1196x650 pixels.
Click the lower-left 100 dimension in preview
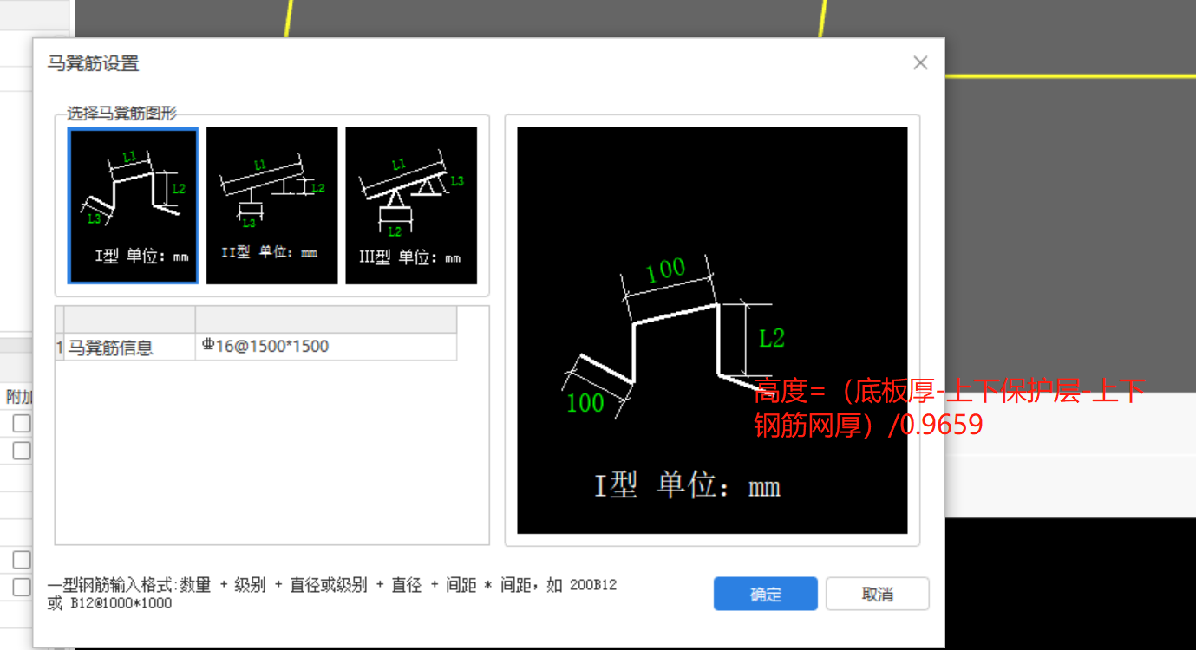click(585, 402)
